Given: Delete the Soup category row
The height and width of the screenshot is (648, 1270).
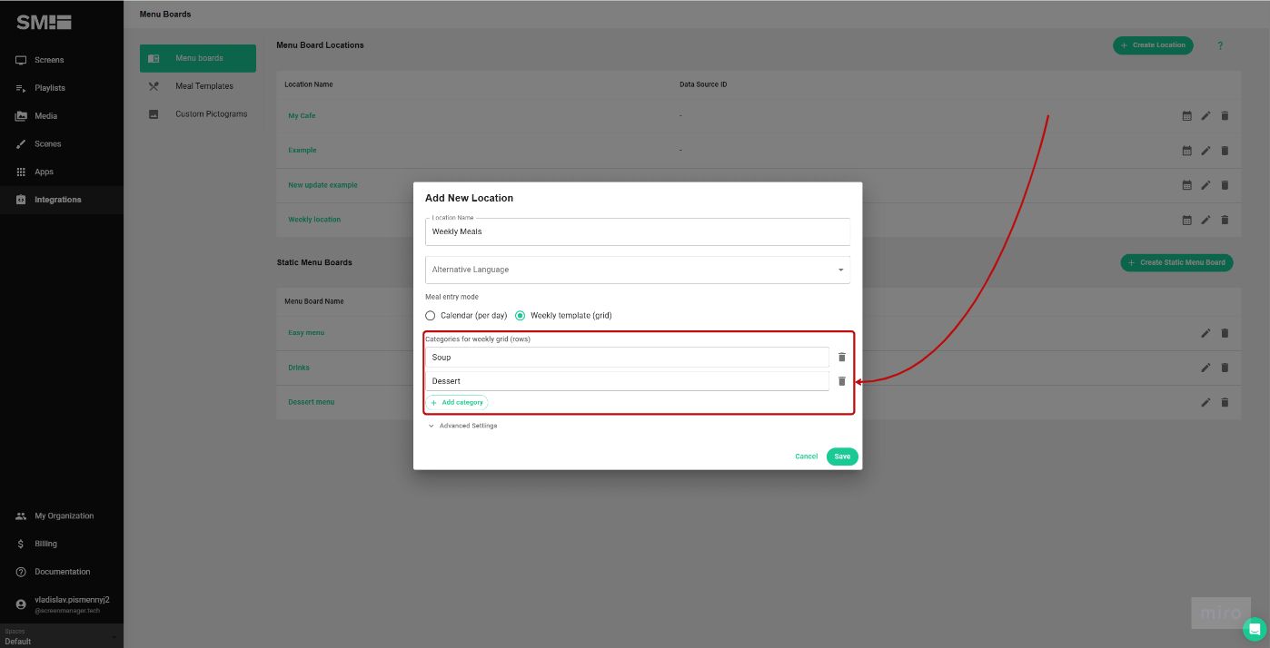Looking at the screenshot, I should pyautogui.click(x=841, y=358).
